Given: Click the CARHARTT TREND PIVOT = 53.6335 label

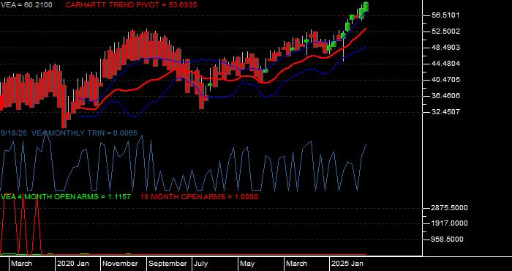Looking at the screenshot, I should point(131,5).
